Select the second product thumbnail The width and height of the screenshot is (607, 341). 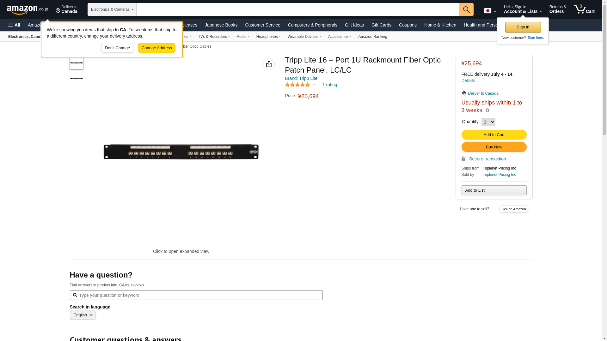pyautogui.click(x=77, y=79)
